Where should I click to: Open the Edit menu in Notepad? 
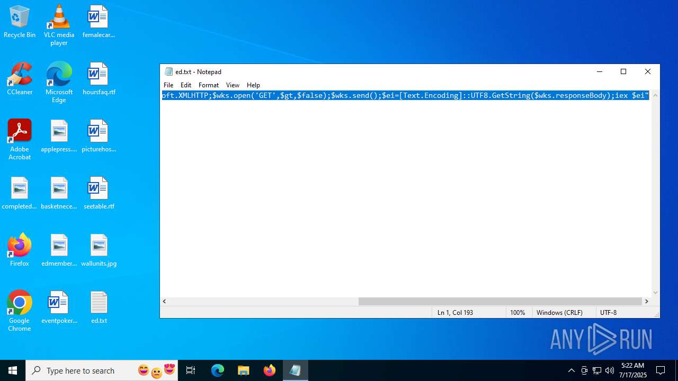click(x=186, y=85)
